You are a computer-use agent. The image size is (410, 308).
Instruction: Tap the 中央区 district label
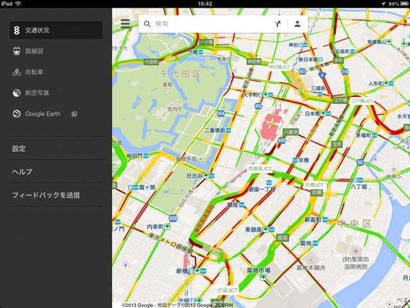point(354,224)
